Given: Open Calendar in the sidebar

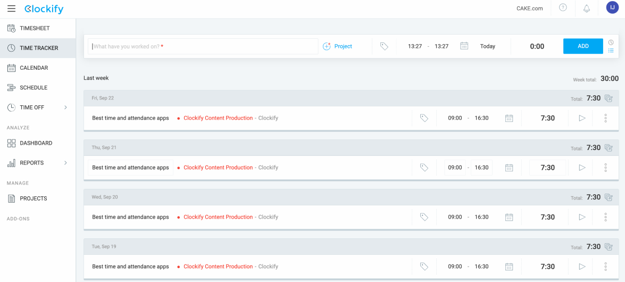Looking at the screenshot, I should pos(34,68).
